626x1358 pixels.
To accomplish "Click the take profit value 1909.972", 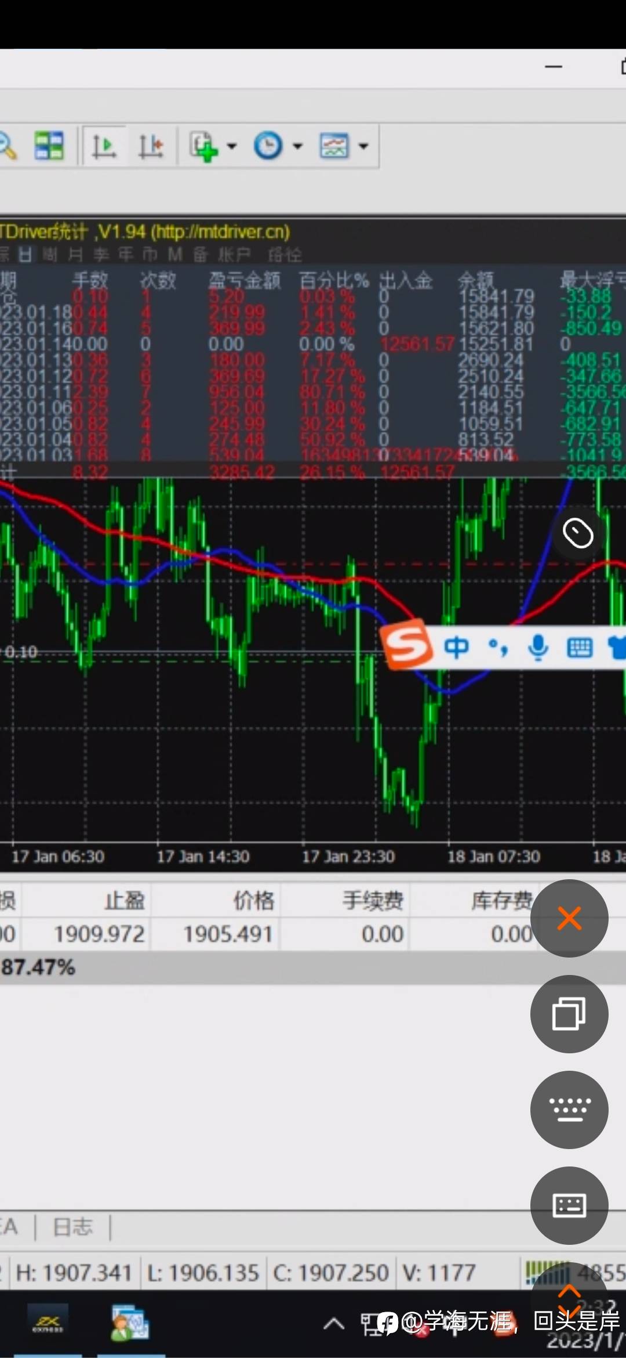I will pyautogui.click(x=99, y=934).
